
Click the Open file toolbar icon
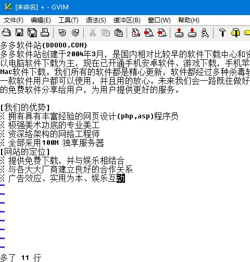[6, 32]
